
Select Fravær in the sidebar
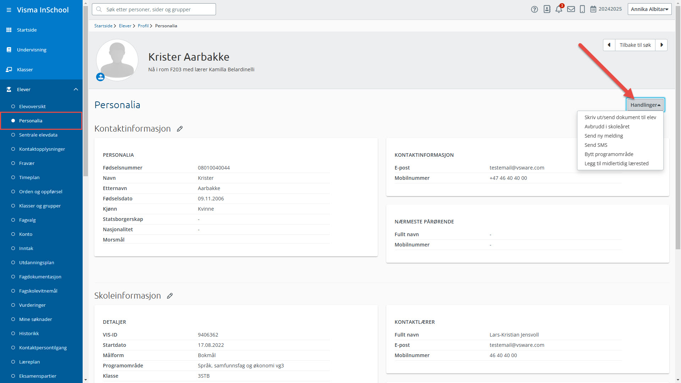[27, 163]
